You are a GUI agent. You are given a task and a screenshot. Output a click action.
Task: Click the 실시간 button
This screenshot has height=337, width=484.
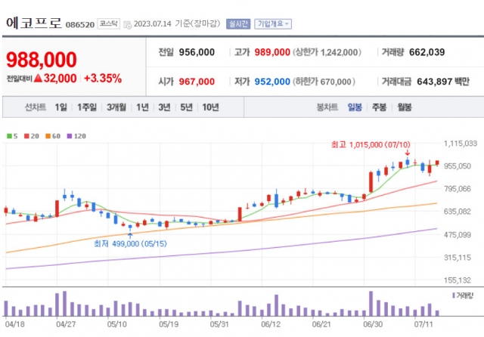point(238,23)
